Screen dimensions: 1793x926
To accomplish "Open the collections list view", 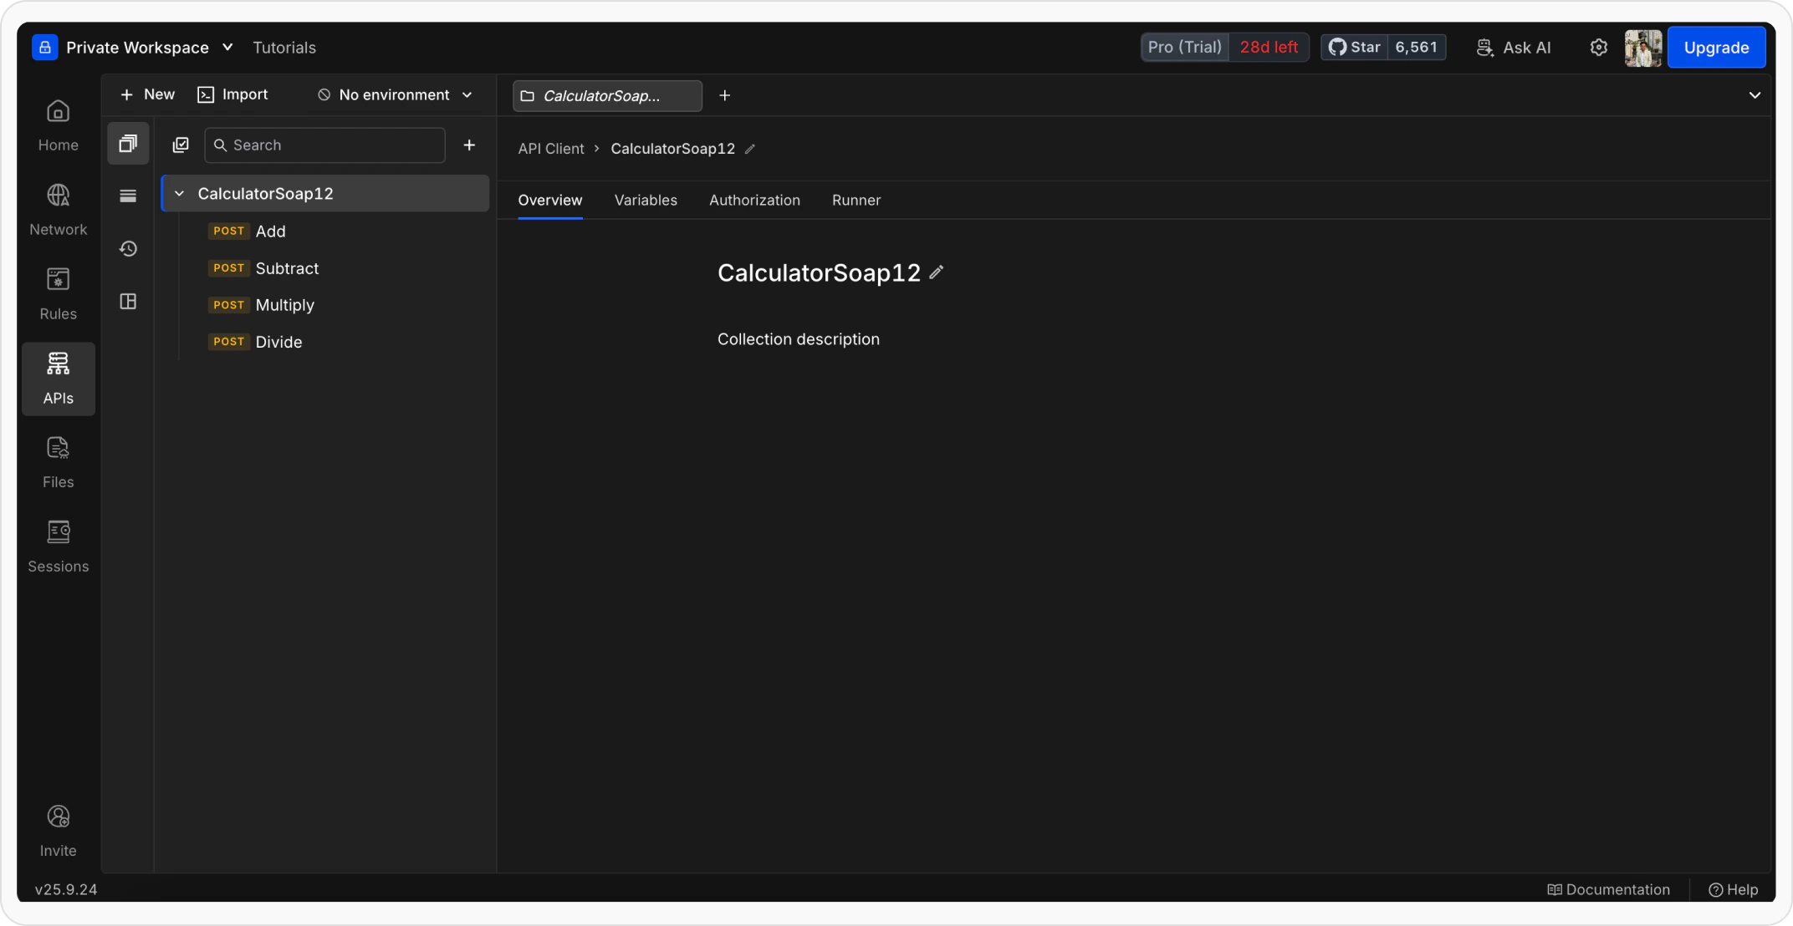I will [128, 143].
